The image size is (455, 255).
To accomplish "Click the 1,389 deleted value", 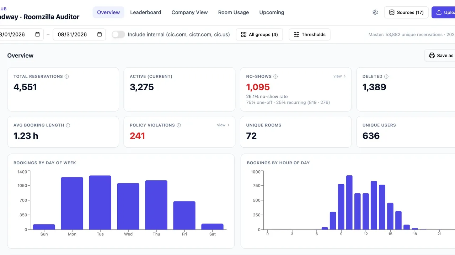I will point(374,87).
